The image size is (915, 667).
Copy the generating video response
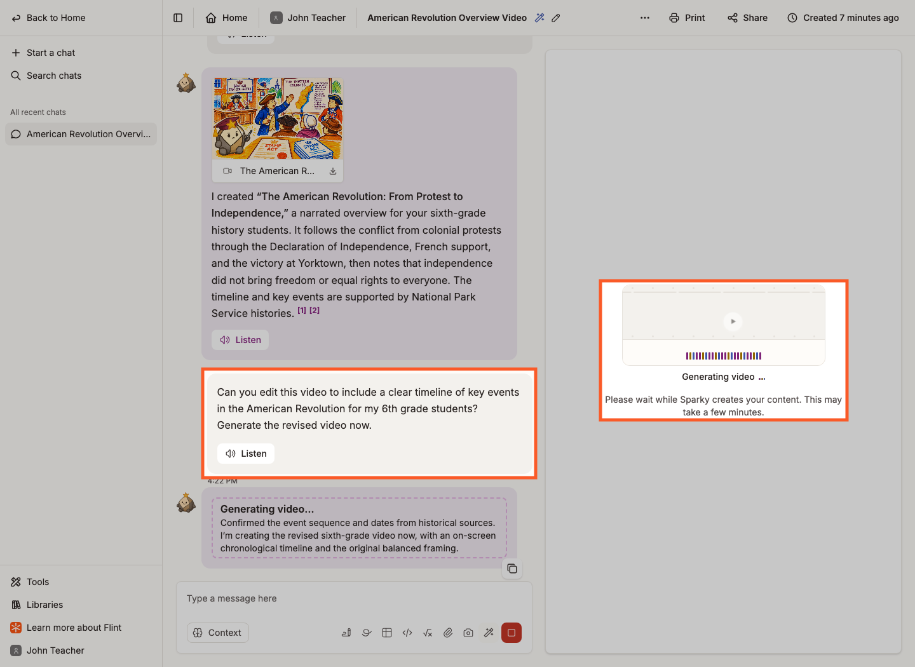[x=512, y=569]
